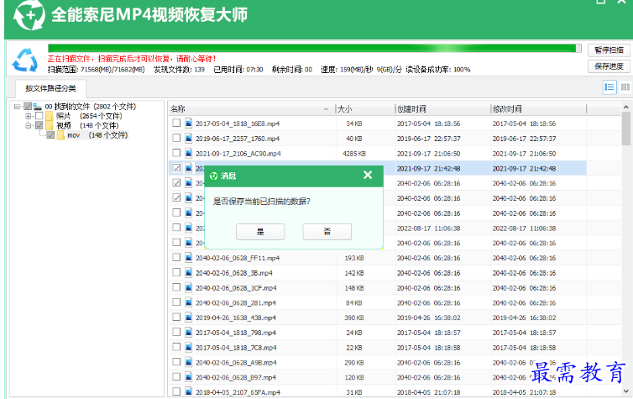Open the 按文件路径分类 tab
Image resolution: width=633 pixels, height=399 pixels.
tap(50, 88)
